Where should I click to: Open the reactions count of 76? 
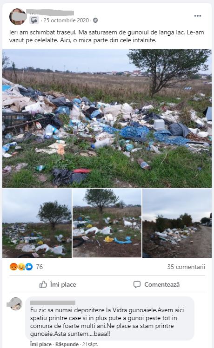coord(40,267)
